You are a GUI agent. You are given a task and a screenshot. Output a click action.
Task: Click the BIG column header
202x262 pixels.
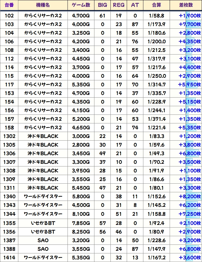tap(102, 5)
